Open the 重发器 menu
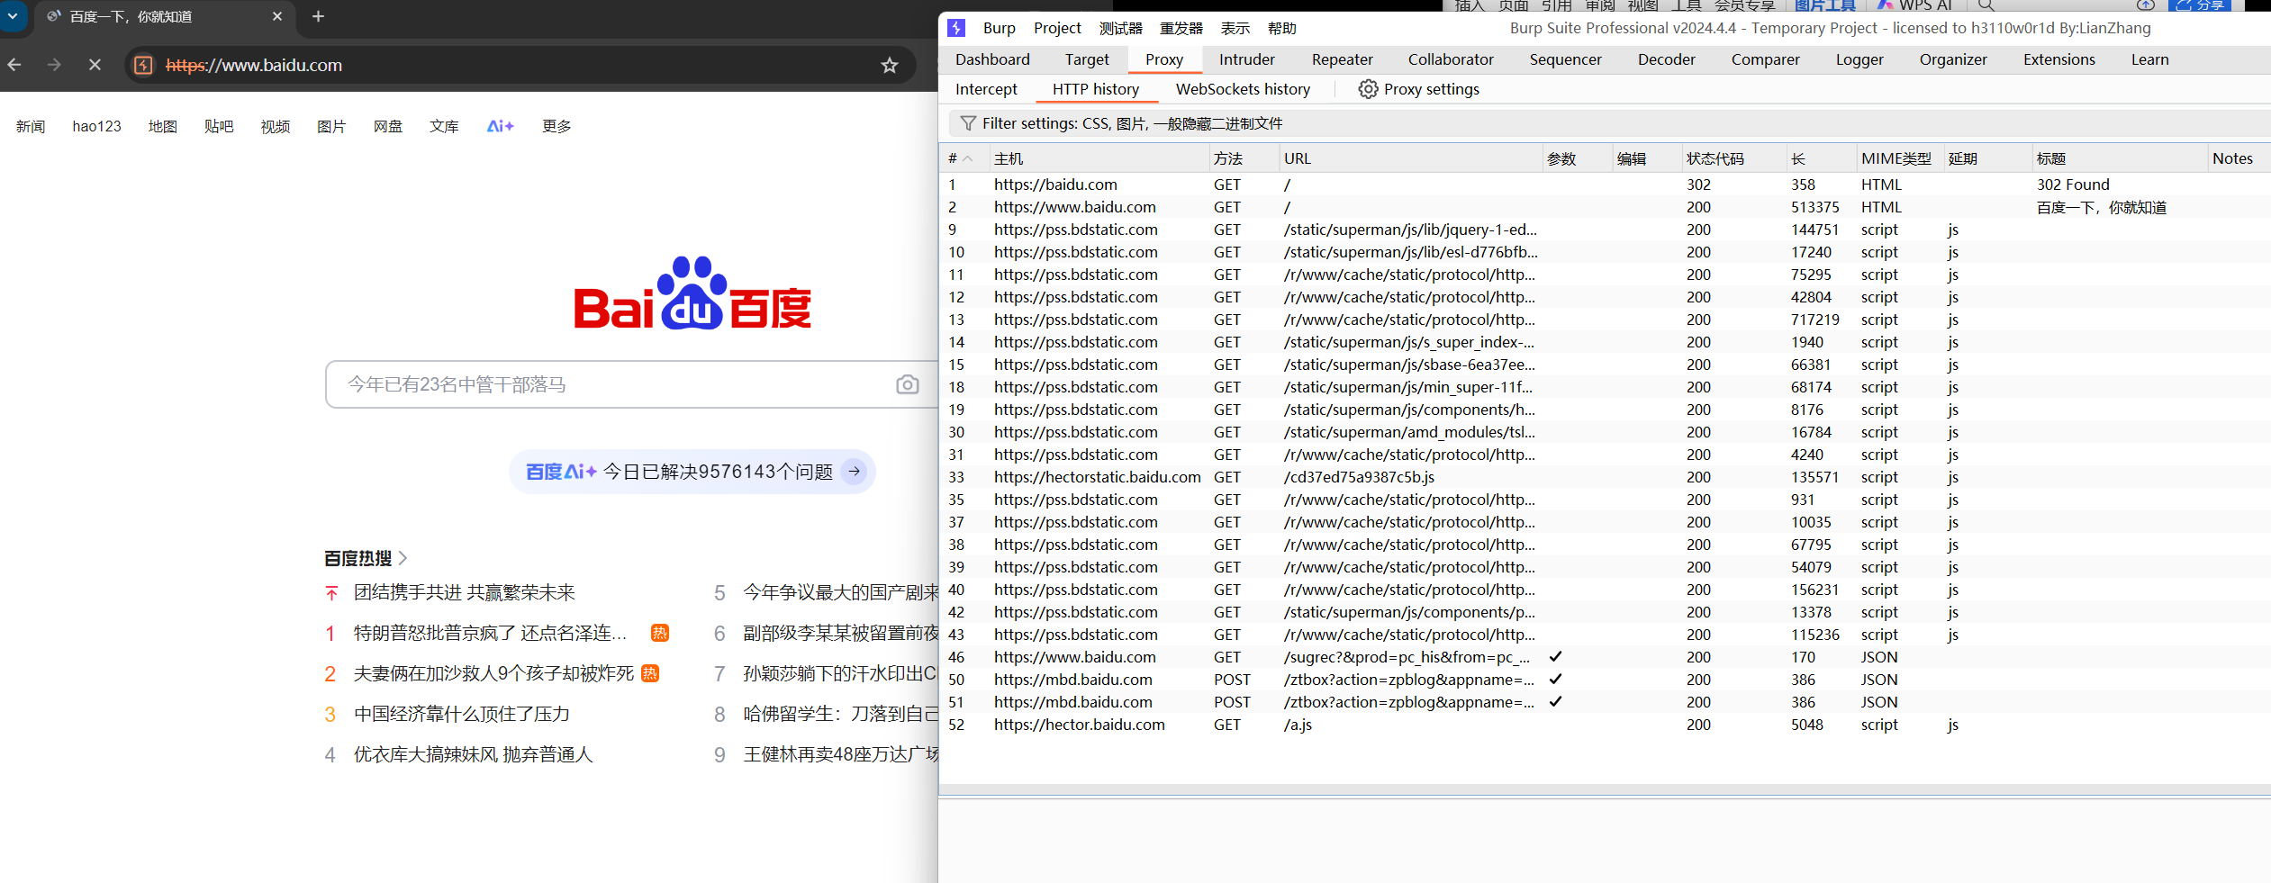This screenshot has height=883, width=2271. coord(1181,28)
